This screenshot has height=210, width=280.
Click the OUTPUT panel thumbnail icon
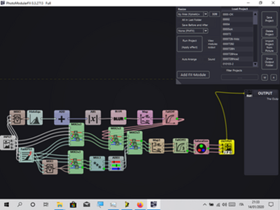click(249, 93)
